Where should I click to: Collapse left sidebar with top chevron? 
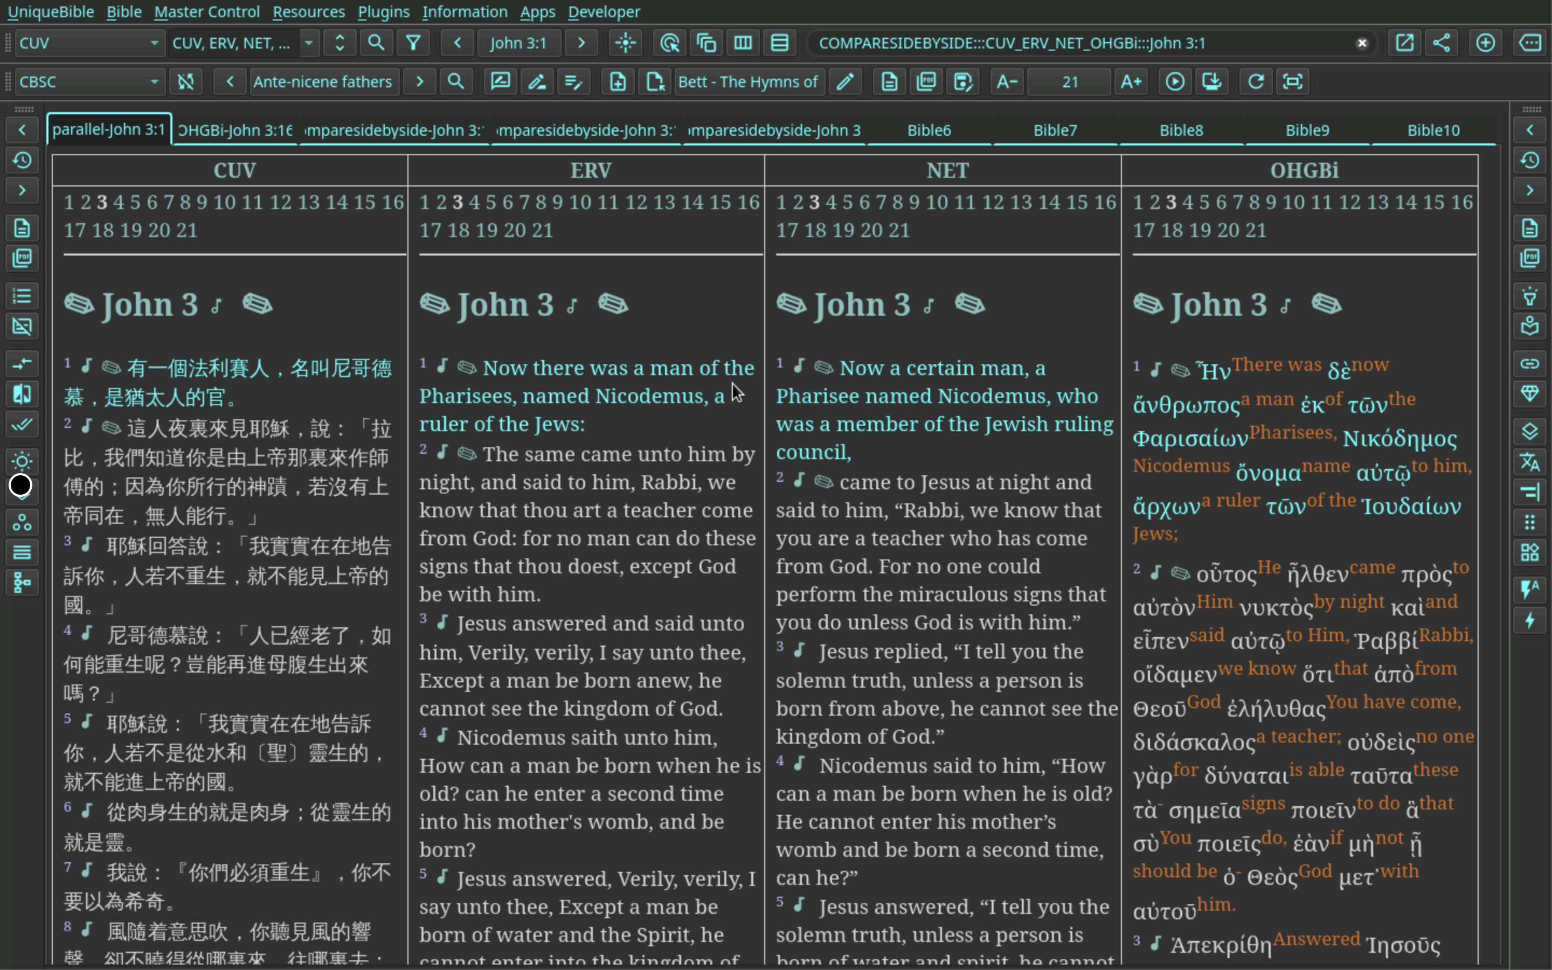click(x=22, y=130)
